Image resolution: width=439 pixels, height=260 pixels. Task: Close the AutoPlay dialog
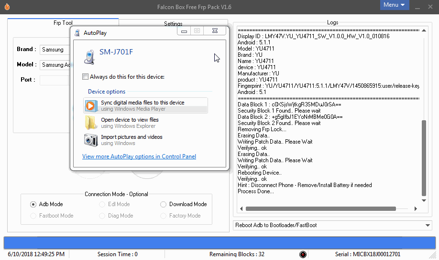click(215, 31)
